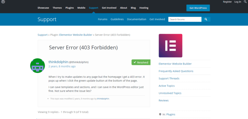Click the Log In link
This screenshot has width=248, height=119.
click(x=238, y=2)
